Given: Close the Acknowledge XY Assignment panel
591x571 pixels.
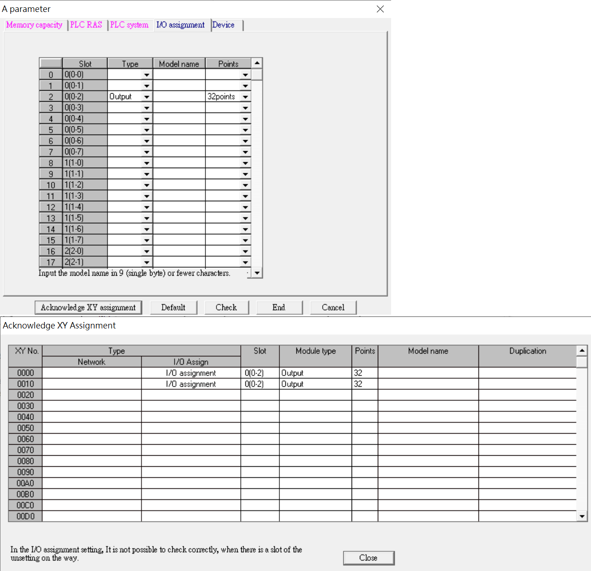Looking at the screenshot, I should (368, 558).
